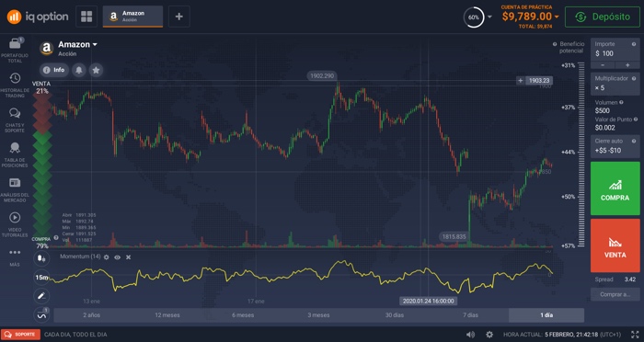Select the 1 día time range
The width and height of the screenshot is (644, 342).
tap(546, 315)
